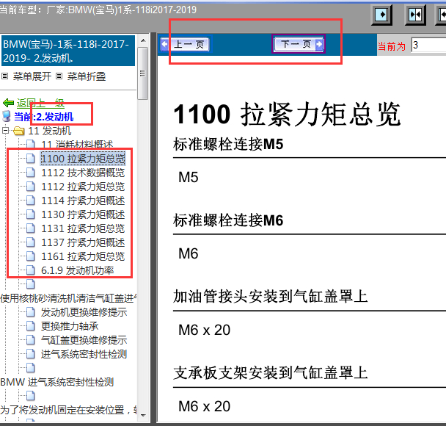Open BMW 进气系统密封性检测 entry
The height and width of the screenshot is (426, 446).
(57, 382)
